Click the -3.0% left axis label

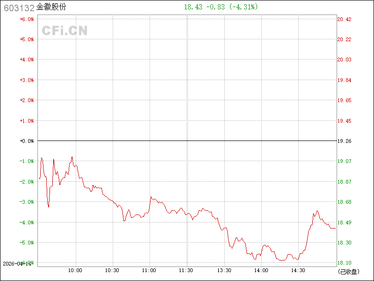click(x=27, y=202)
